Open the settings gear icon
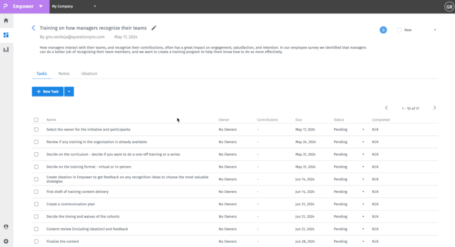The width and height of the screenshot is (455, 247). pyautogui.click(x=6, y=241)
